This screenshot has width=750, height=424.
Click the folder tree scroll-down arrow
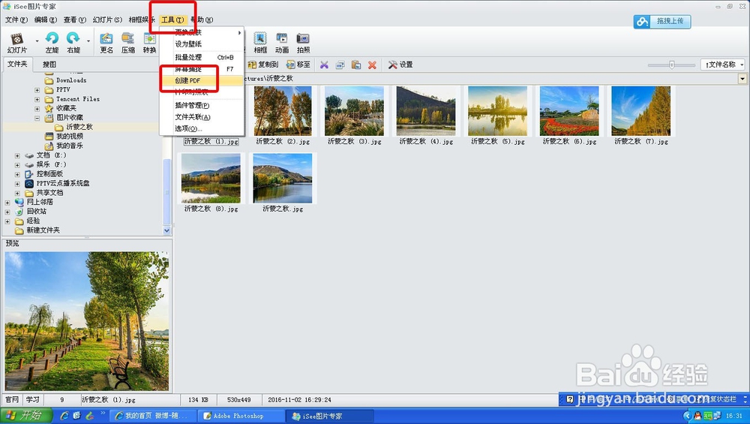tap(167, 230)
